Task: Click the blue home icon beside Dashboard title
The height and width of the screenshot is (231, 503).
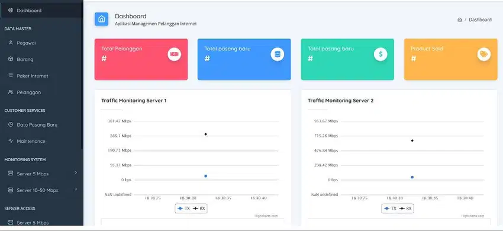Action: [x=101, y=19]
